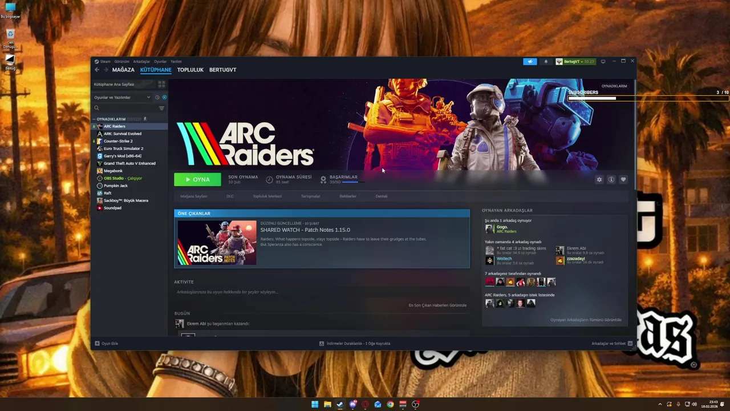Add ARC Raiders to favorites heart

pos(623,179)
